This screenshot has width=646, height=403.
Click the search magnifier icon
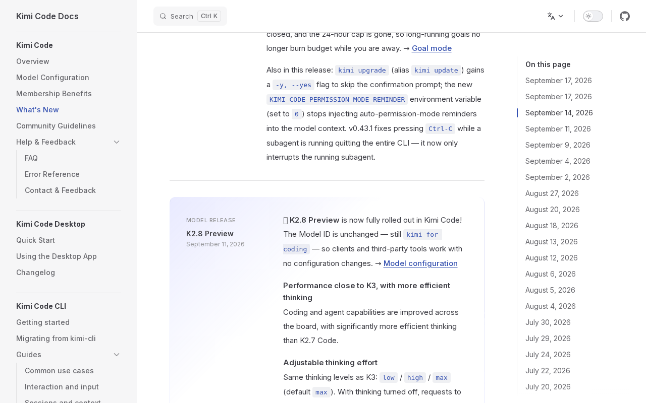pyautogui.click(x=163, y=16)
